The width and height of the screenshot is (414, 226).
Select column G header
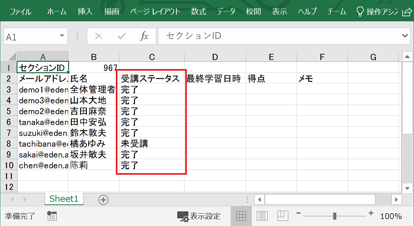coord(373,56)
